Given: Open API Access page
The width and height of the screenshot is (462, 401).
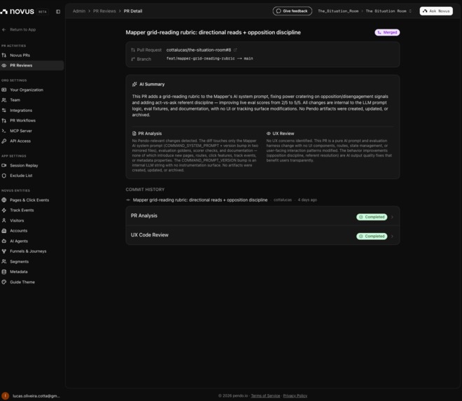Looking at the screenshot, I should 20,141.
